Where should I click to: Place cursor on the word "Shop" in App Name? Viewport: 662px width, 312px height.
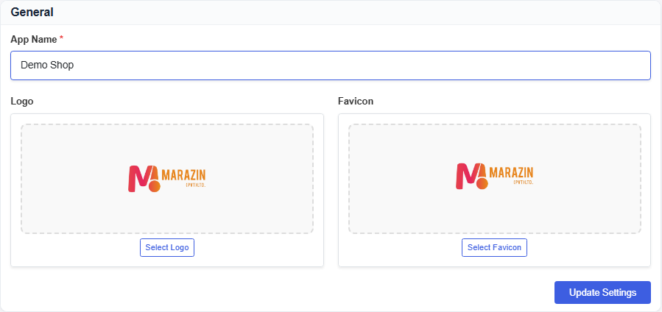point(64,65)
